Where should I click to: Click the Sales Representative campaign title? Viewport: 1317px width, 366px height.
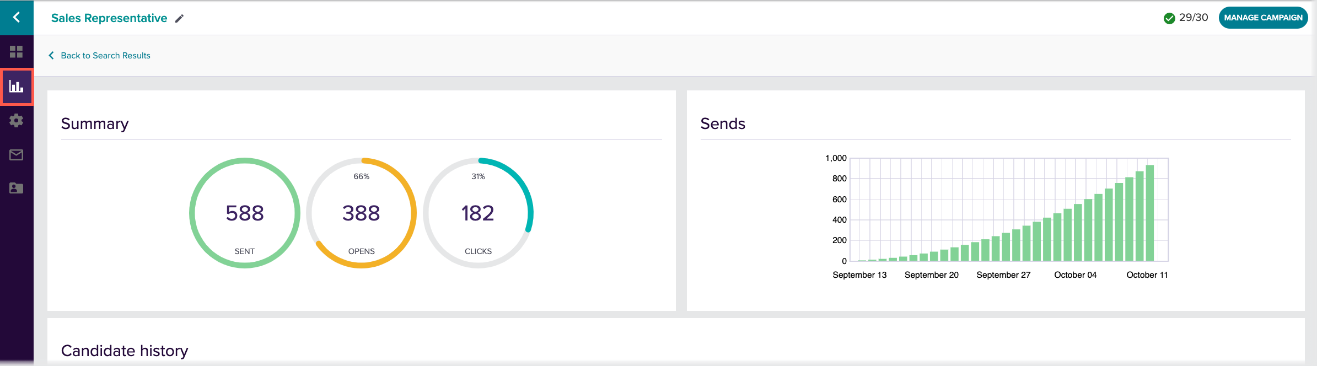tap(109, 18)
